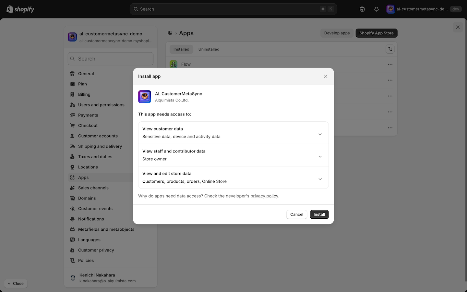Screen dimensions: 467x292
Task: Open the Flow app row
Action: pos(281,64)
